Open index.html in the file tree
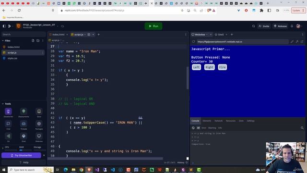The image size is (307, 173). click(x=14, y=47)
